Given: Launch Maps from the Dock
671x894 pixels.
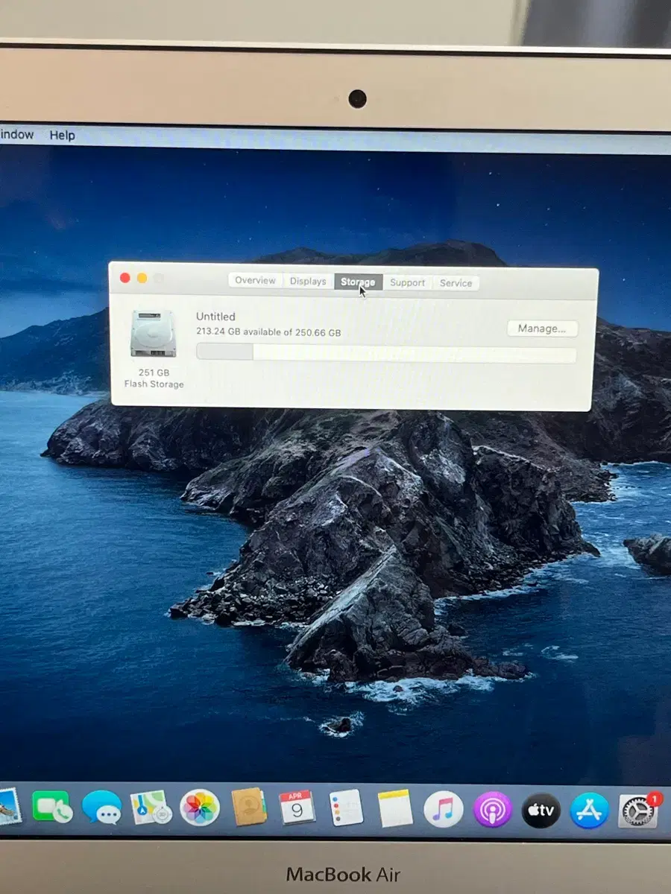Looking at the screenshot, I should [151, 808].
